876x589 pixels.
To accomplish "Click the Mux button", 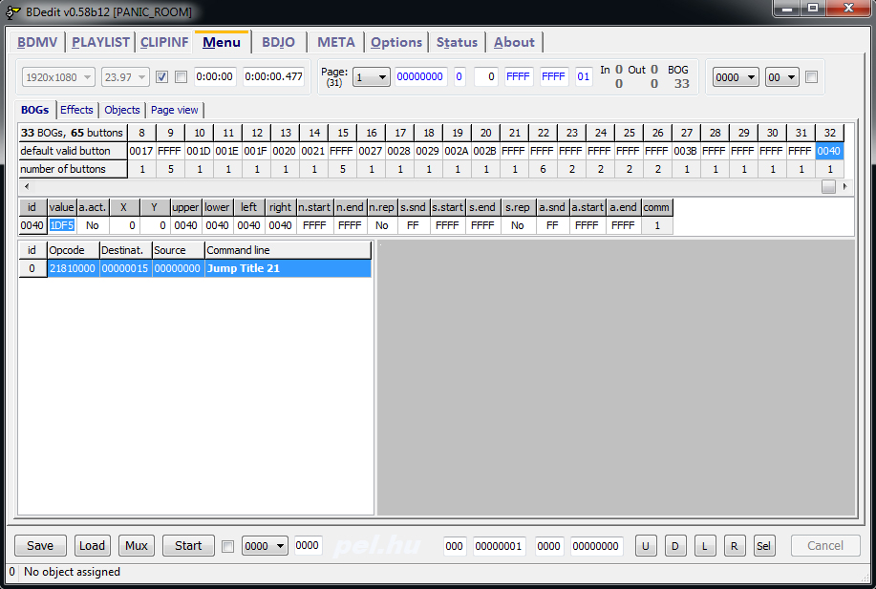I will [137, 545].
